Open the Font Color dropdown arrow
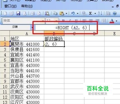The width and height of the screenshot is (120, 104). 116,21
